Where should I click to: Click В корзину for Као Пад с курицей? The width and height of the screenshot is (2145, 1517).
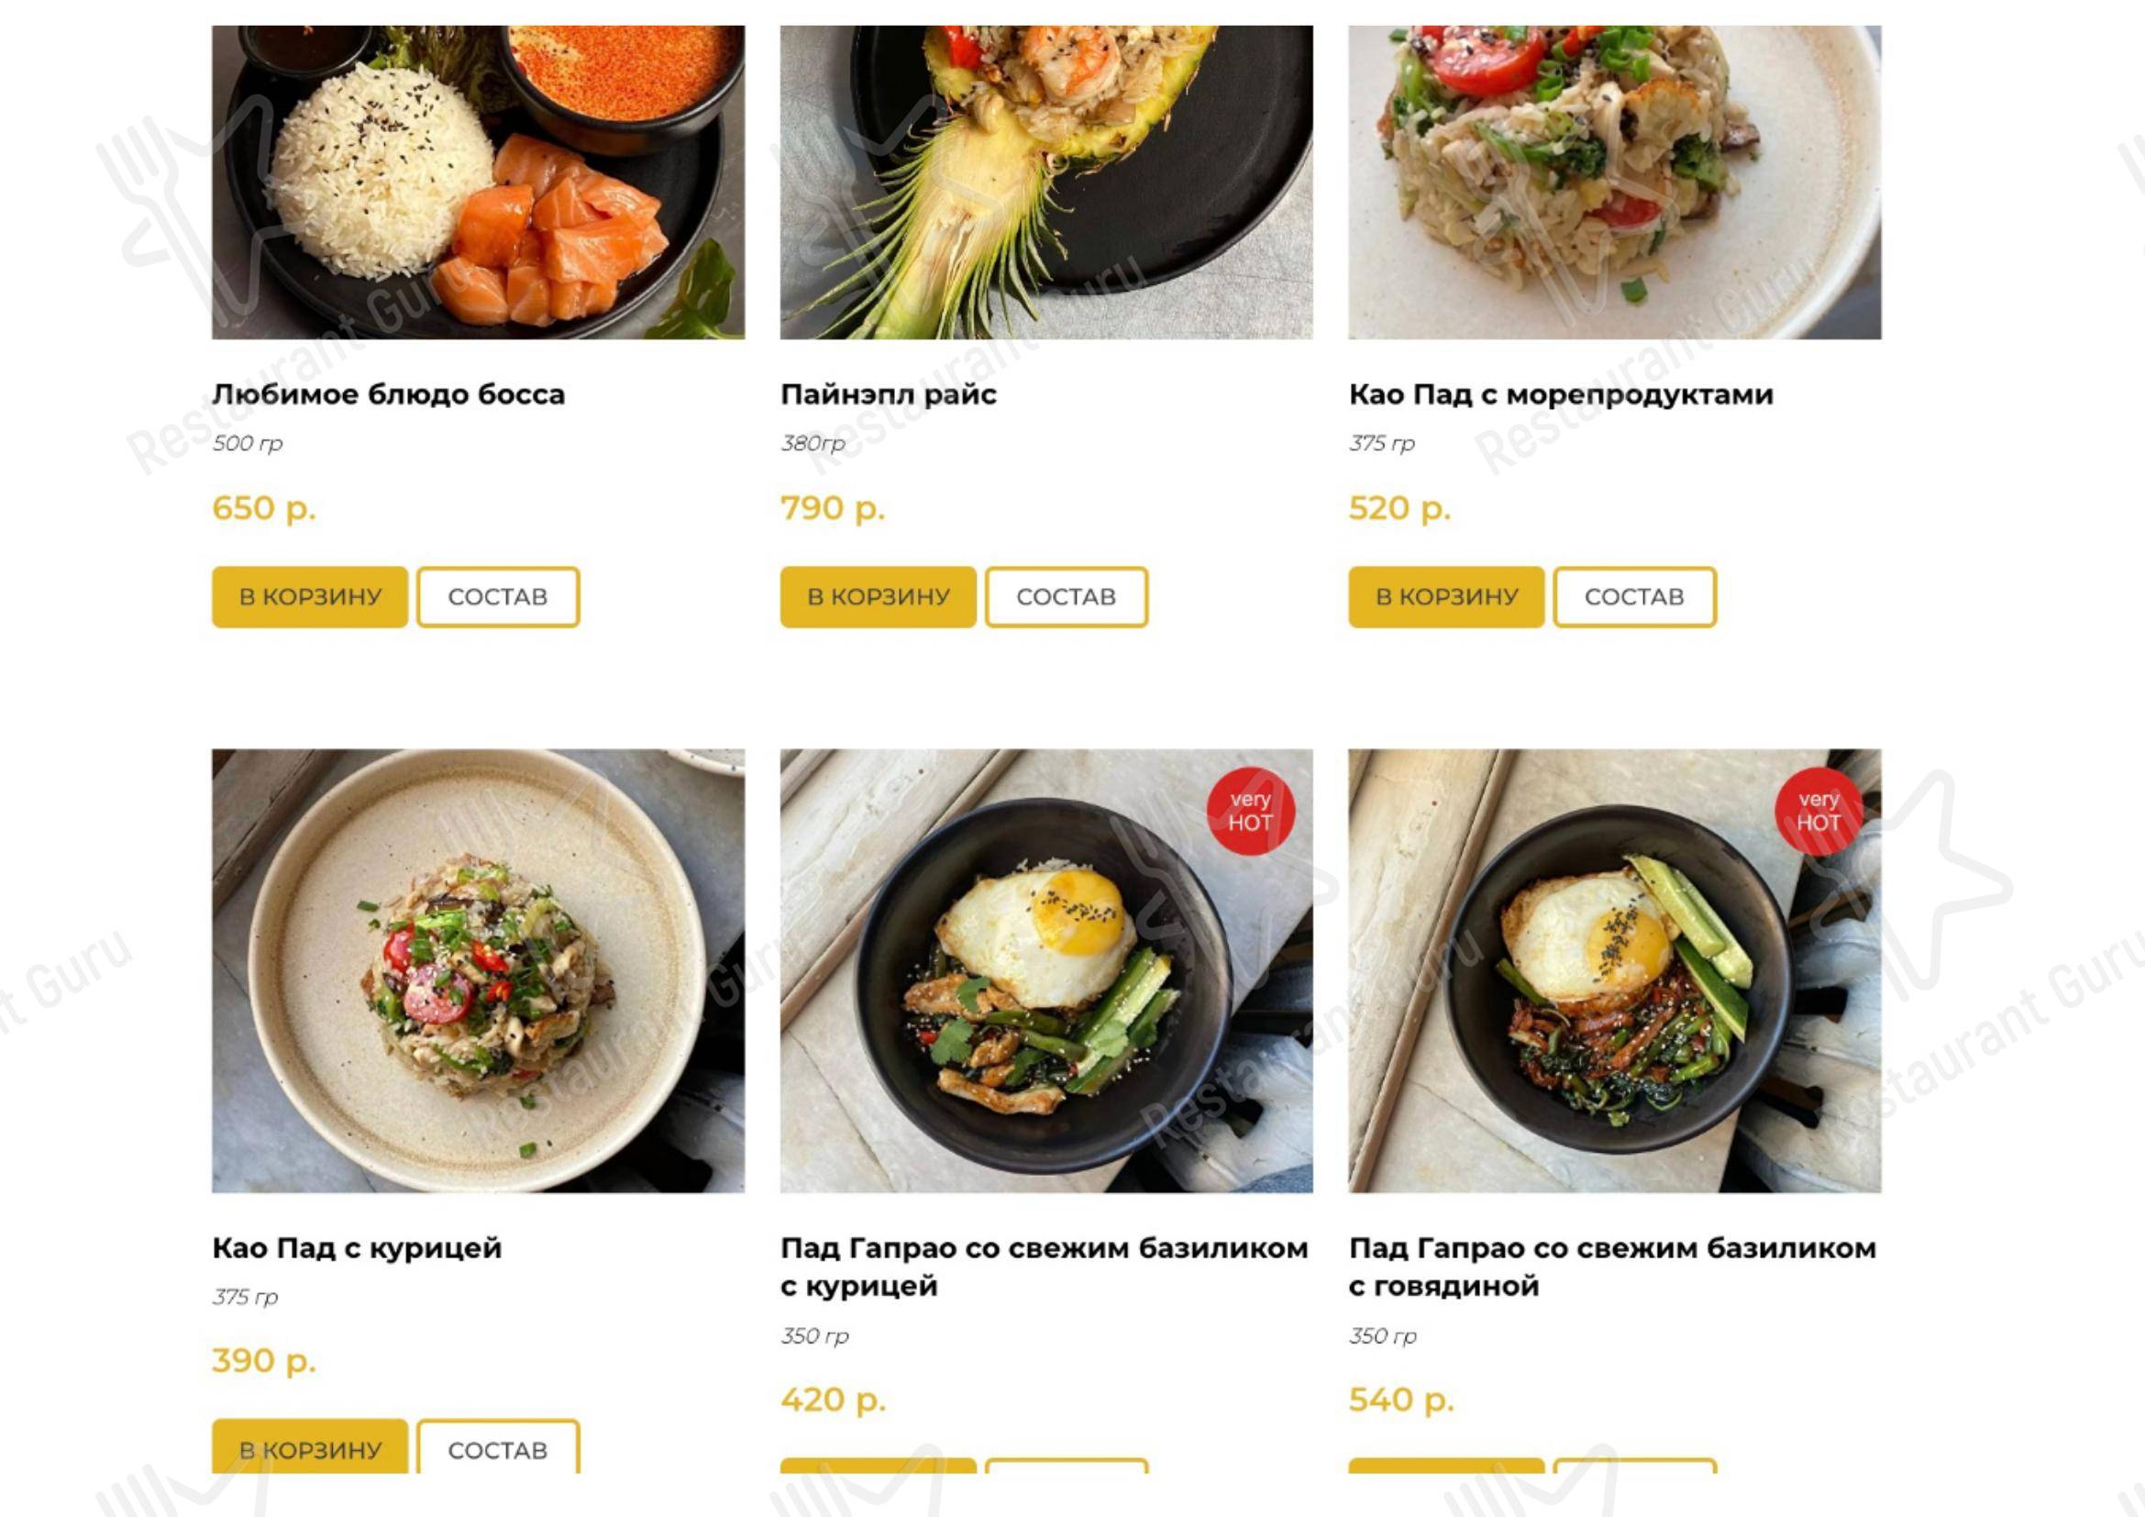(310, 1447)
